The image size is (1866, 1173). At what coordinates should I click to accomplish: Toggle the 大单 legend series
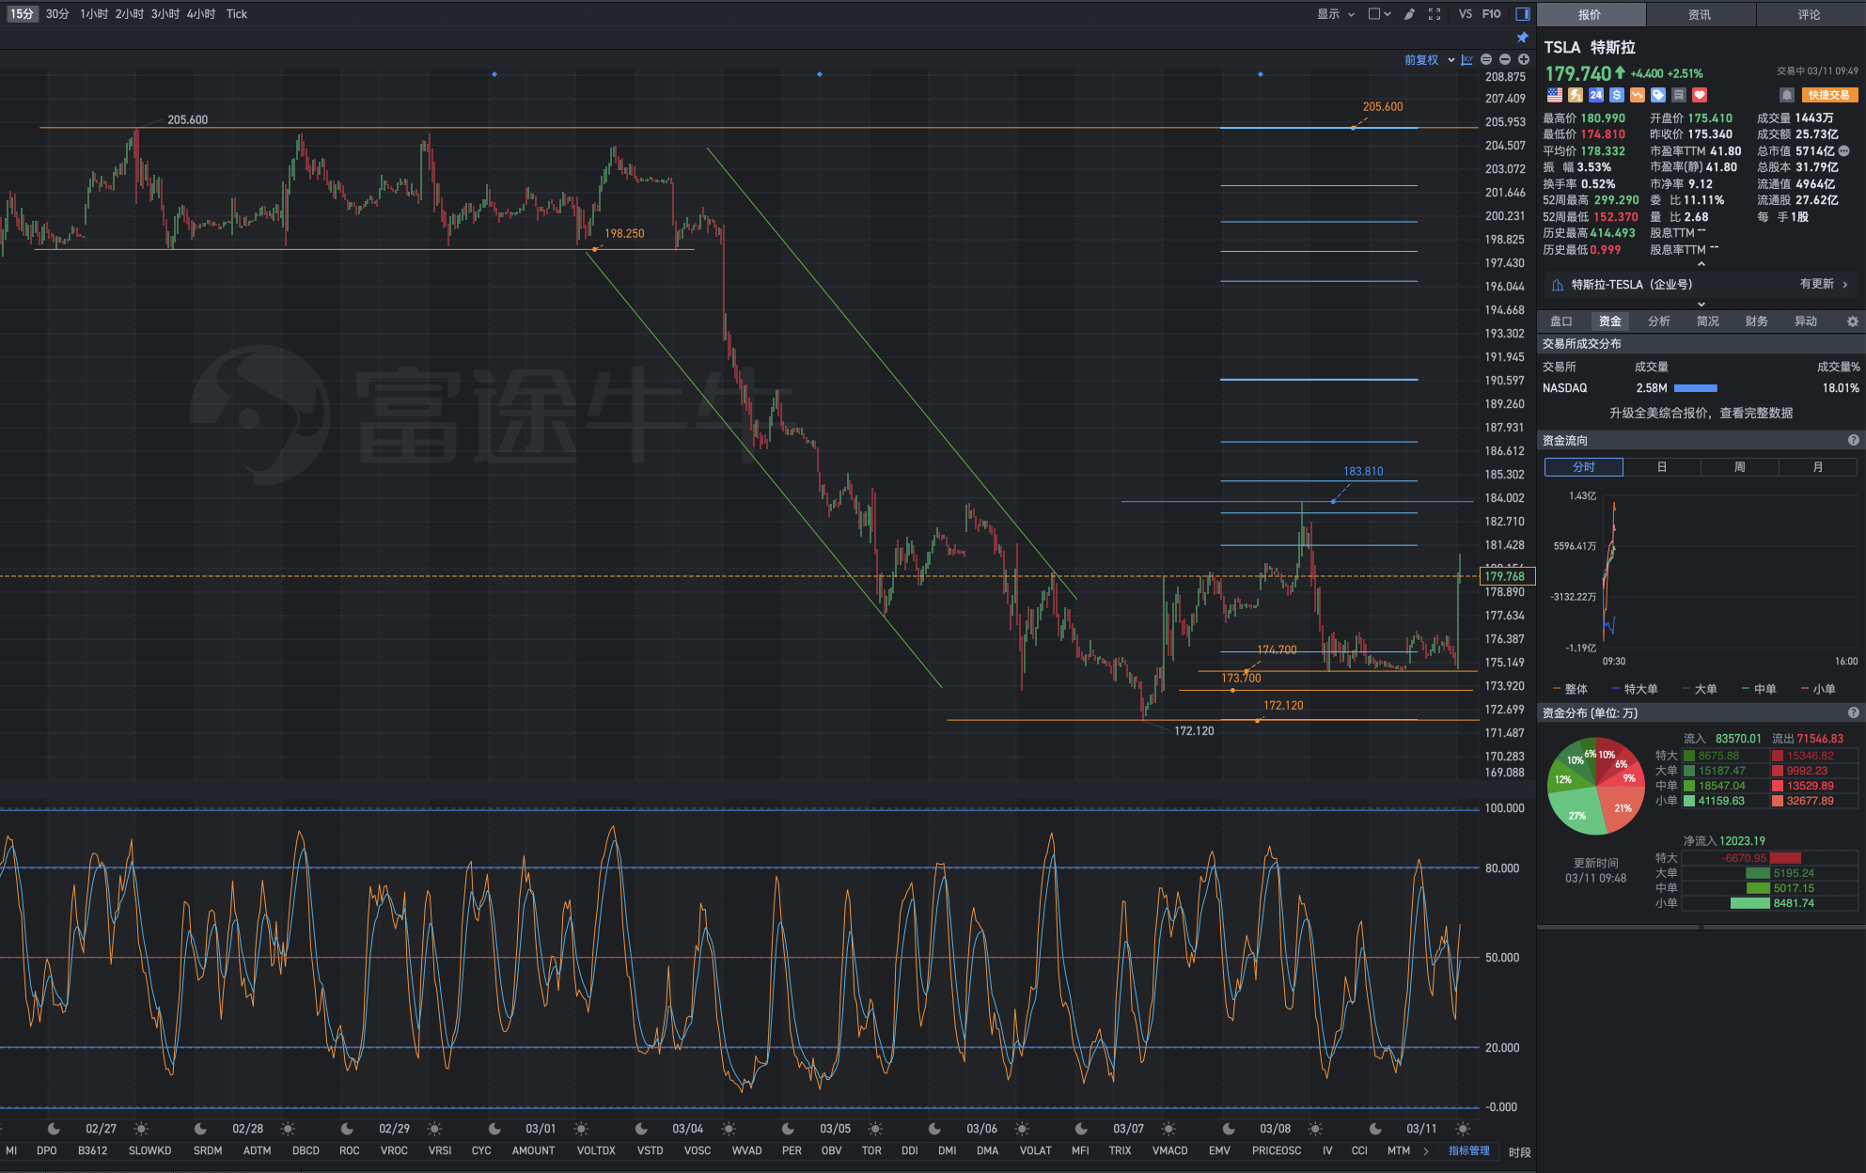[1700, 689]
